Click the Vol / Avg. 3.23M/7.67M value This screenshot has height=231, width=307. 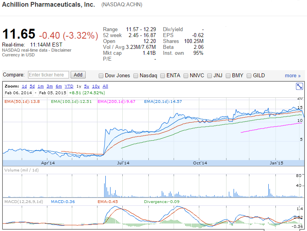[141, 47]
